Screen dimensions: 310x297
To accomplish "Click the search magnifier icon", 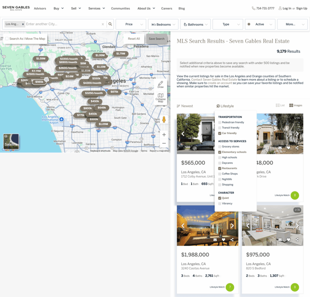I will click(x=110, y=24).
